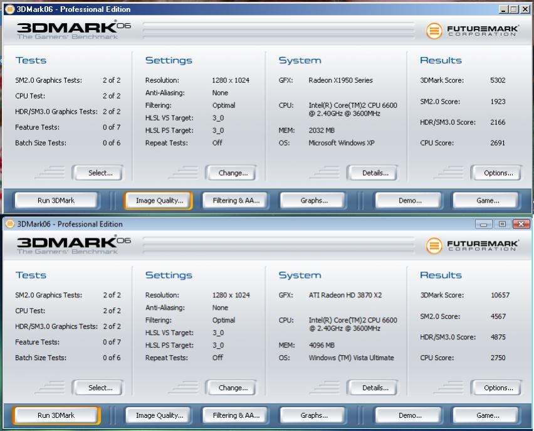Click the 'Tests' heading in the Vista Ultimate window

[x=31, y=275]
